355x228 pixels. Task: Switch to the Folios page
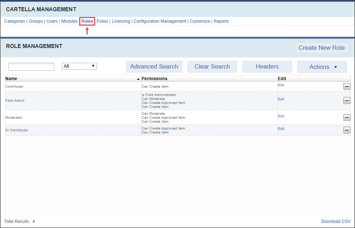tap(102, 21)
